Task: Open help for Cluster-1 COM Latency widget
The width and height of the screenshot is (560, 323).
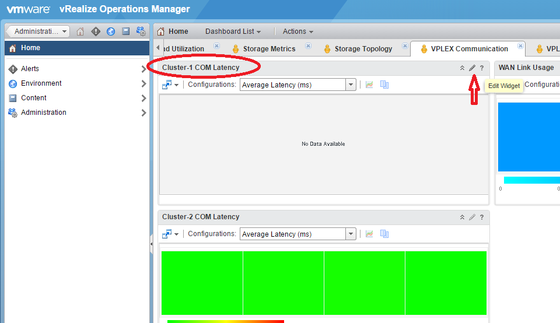Action: (482, 68)
